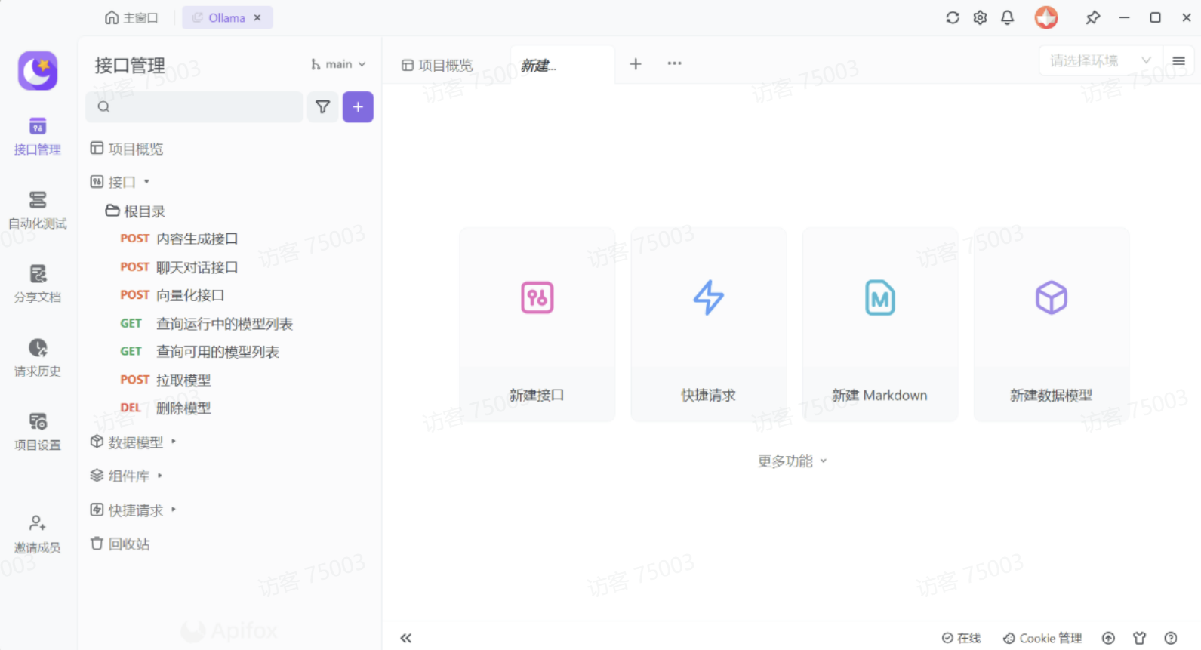Collapse the sidebar with double-chevron icon

click(x=406, y=638)
